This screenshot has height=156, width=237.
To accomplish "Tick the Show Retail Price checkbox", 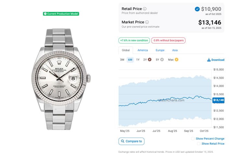I will point(199,144).
